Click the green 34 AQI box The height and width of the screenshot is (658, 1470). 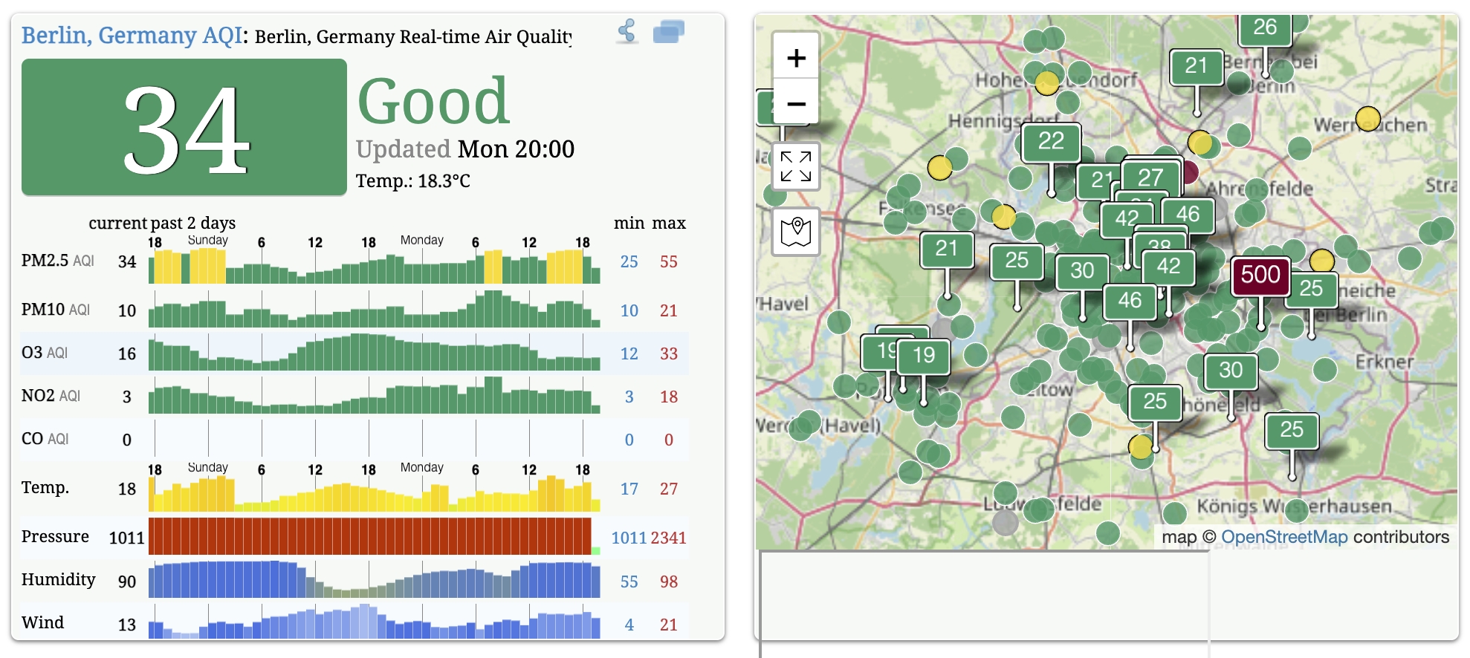click(184, 128)
